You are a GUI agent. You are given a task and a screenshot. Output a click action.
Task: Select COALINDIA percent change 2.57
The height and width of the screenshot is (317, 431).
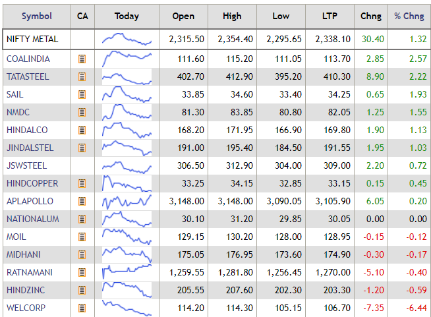pos(418,59)
